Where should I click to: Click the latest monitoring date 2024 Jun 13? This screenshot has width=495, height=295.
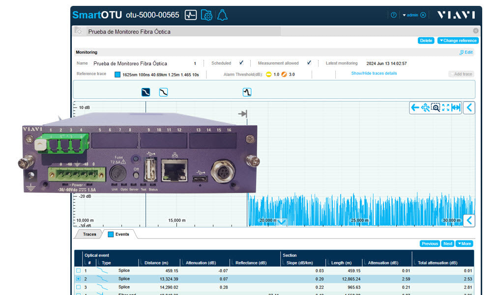tap(386, 63)
